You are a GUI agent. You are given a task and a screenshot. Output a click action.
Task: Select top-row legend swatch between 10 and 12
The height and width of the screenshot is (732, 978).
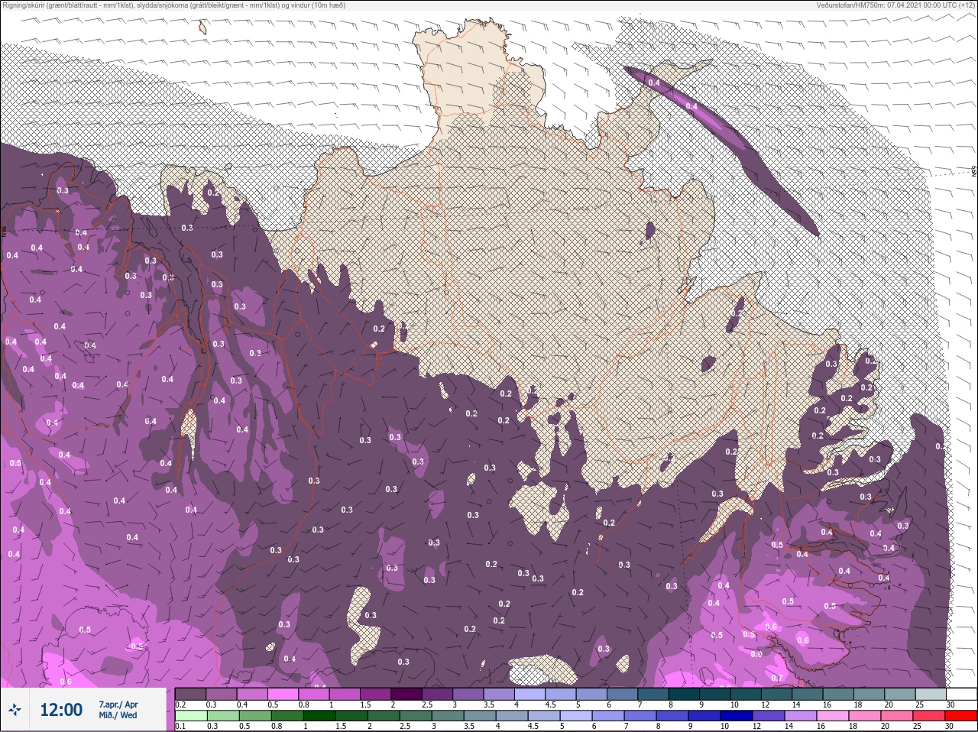pos(746,694)
